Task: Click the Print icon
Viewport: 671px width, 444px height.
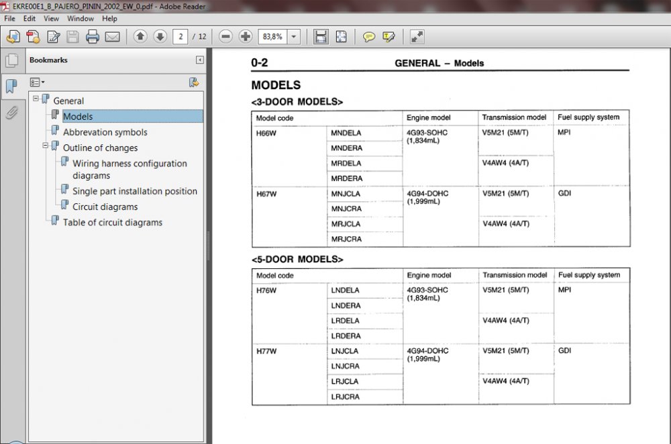Action: tap(93, 37)
